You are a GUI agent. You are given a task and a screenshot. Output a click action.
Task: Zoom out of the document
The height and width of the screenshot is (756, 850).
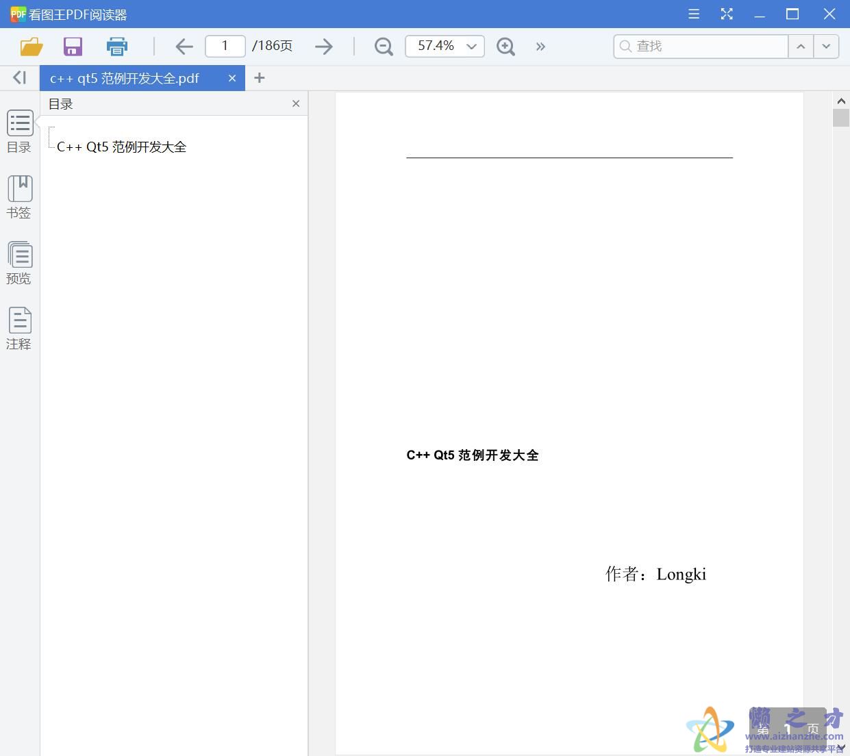click(383, 46)
